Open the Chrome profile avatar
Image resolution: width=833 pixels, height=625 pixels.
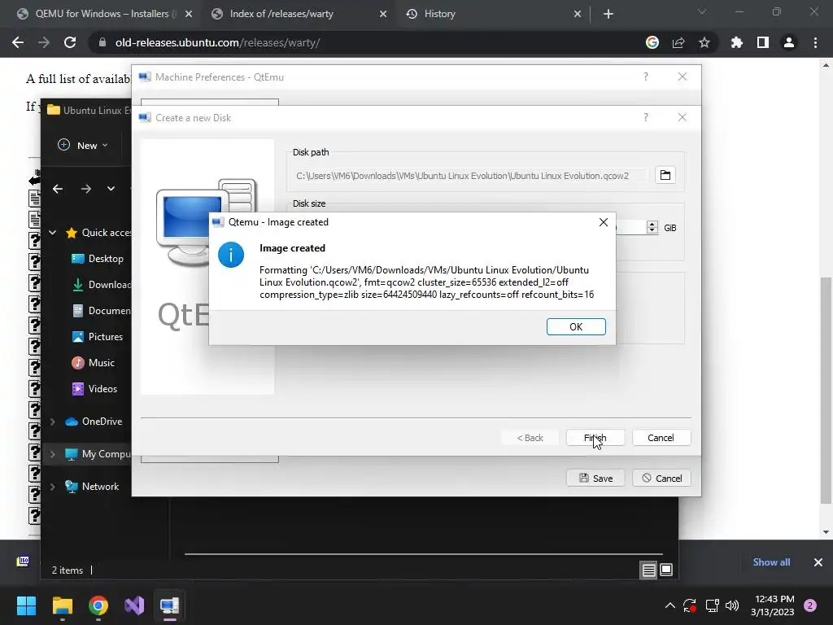click(789, 42)
